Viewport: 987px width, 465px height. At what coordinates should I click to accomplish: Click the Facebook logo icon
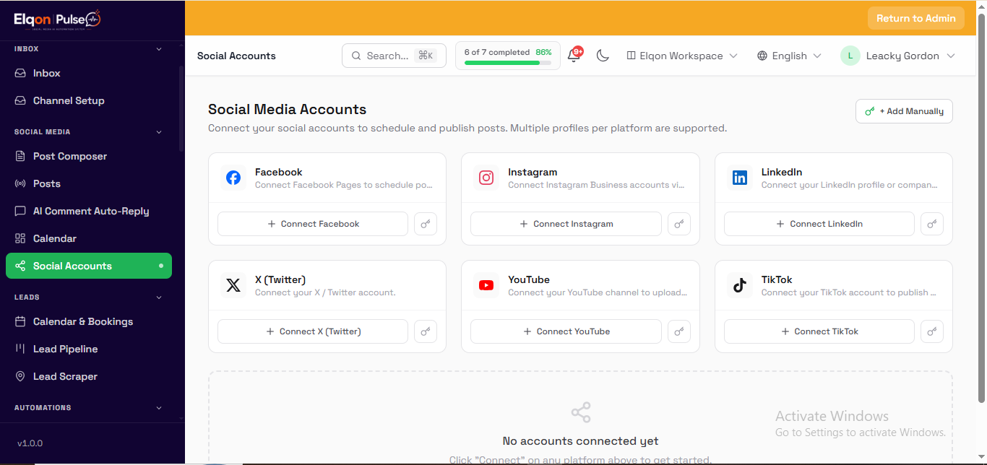point(233,178)
